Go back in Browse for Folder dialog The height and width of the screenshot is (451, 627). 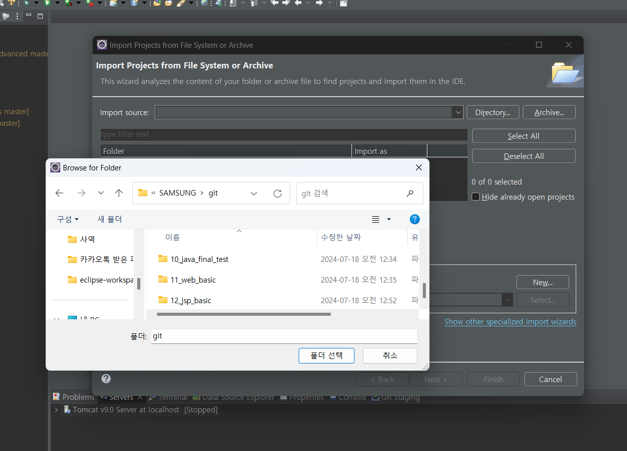59,193
